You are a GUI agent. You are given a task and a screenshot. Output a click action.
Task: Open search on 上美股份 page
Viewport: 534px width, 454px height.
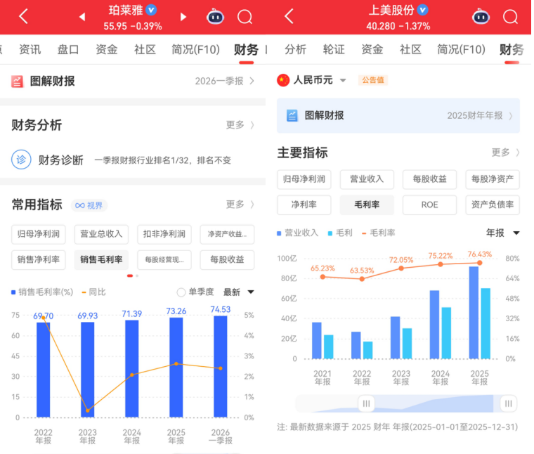tap(510, 17)
